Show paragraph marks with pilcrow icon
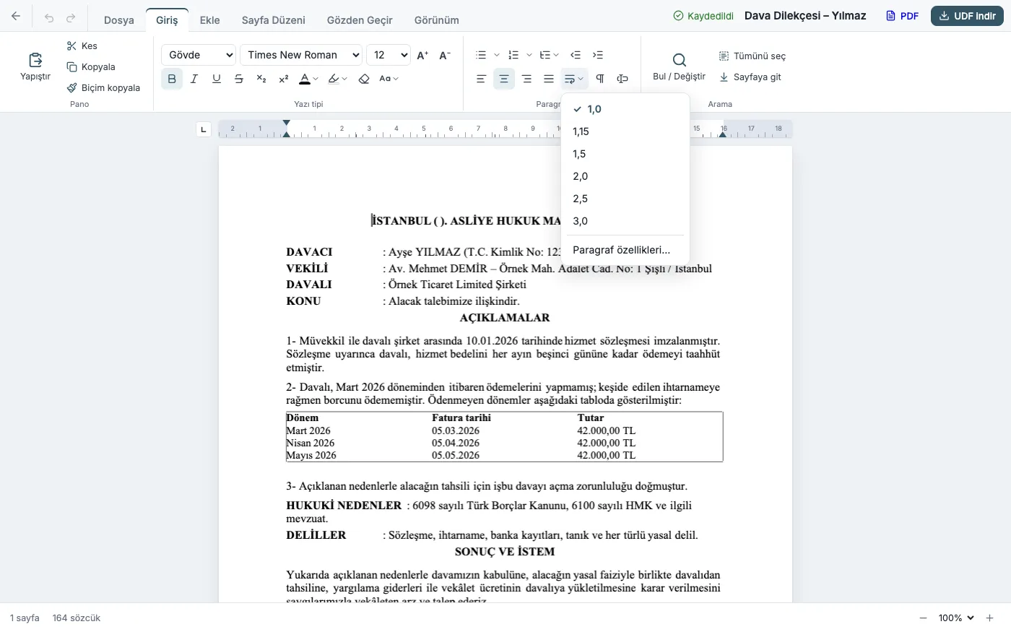Image resolution: width=1011 pixels, height=632 pixels. coord(600,79)
